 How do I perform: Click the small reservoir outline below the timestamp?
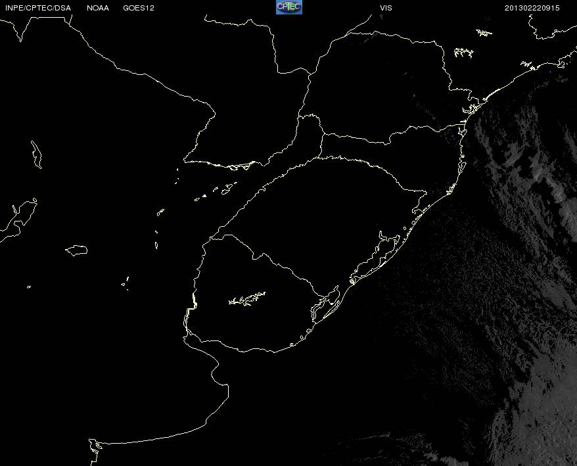484,33
